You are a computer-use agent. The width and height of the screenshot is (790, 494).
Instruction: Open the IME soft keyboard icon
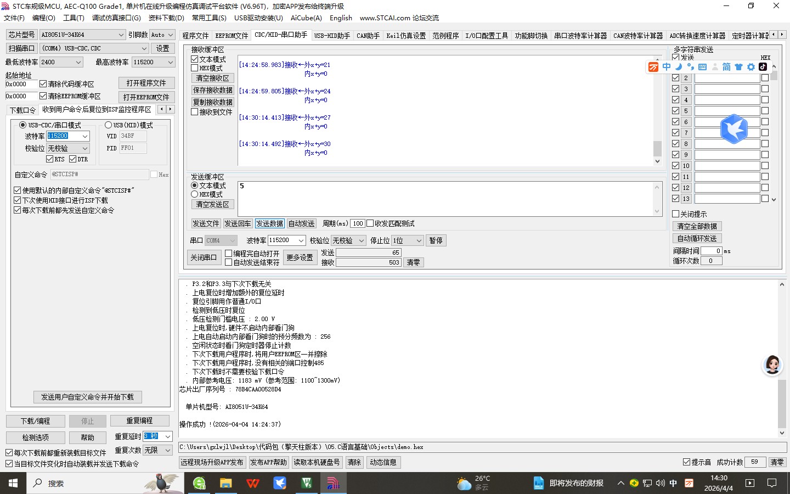tap(702, 67)
